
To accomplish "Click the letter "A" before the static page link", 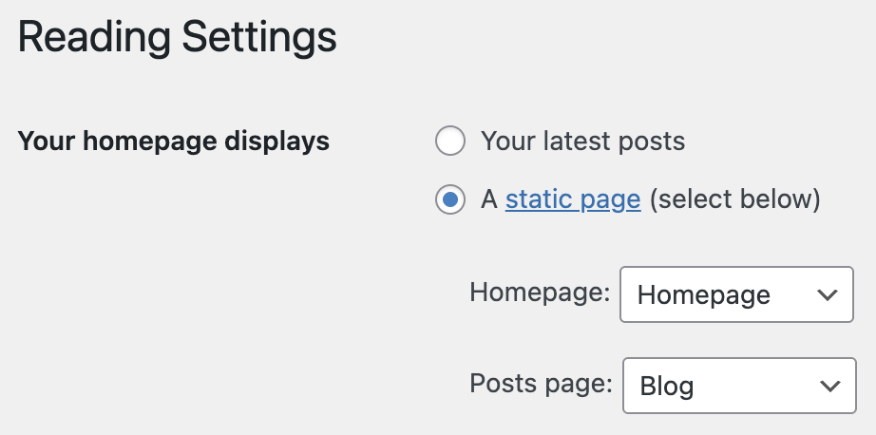I will [489, 200].
